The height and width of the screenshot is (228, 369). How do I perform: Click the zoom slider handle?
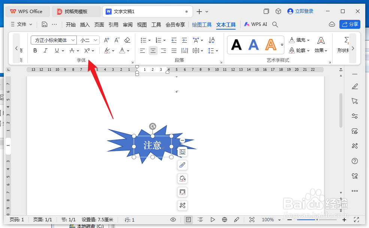pos(317,220)
